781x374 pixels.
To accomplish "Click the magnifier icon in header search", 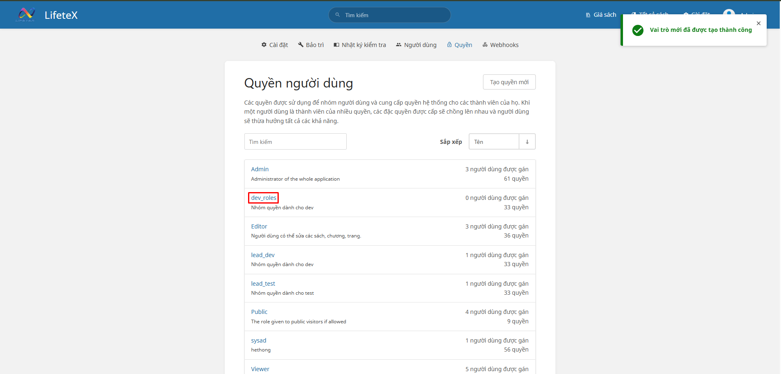I will [338, 15].
